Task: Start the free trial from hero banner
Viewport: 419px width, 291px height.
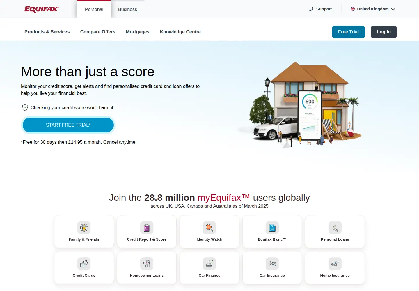Action: click(68, 125)
